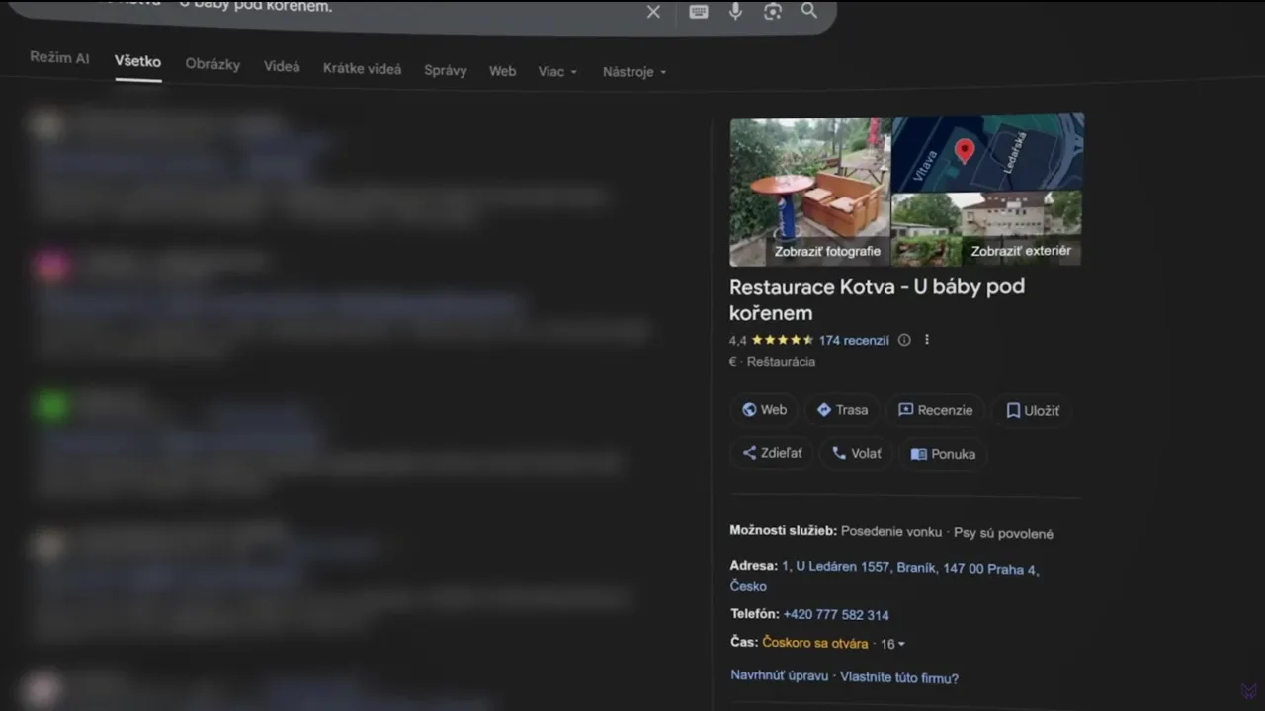Open the Krátke videá tab
The width and height of the screenshot is (1265, 711).
(362, 69)
